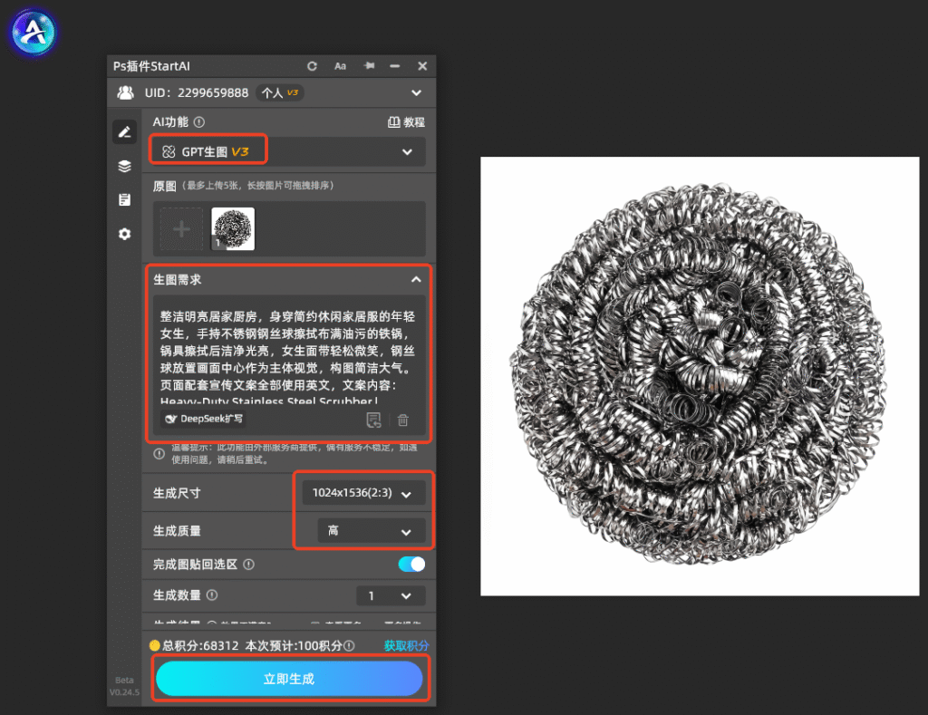Click info icon next to 完成图贴回选区
This screenshot has width=928, height=715.
(x=249, y=565)
